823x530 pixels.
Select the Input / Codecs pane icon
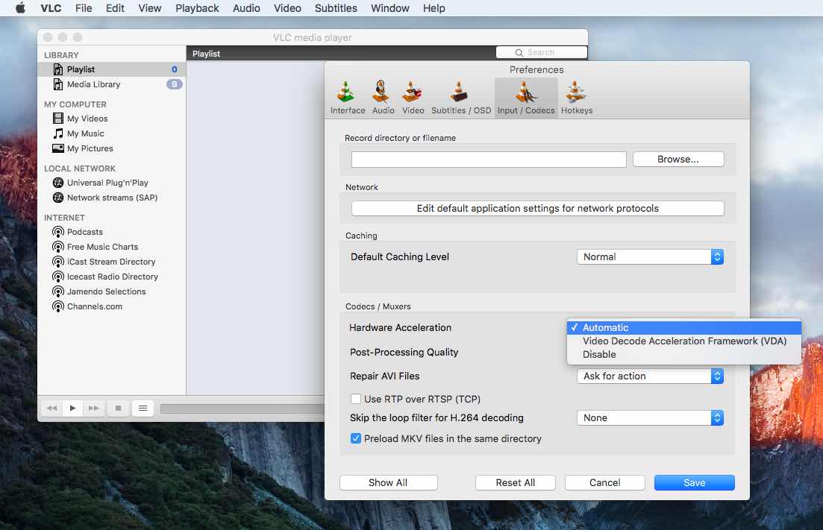point(526,95)
